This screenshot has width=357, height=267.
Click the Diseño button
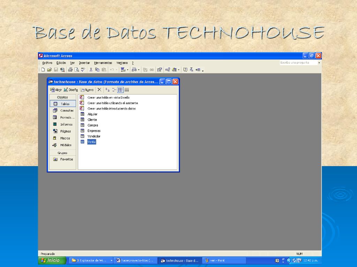click(71, 90)
